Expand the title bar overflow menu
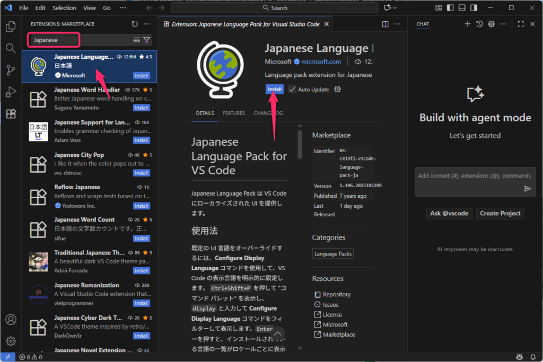 click(x=122, y=8)
